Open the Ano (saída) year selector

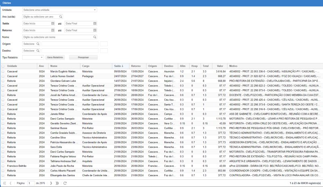[x=61, y=17]
